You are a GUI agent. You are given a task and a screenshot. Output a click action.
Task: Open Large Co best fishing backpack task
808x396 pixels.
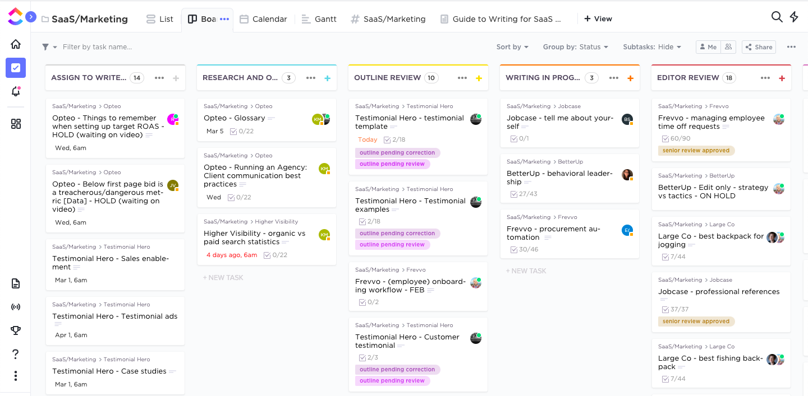point(721,363)
